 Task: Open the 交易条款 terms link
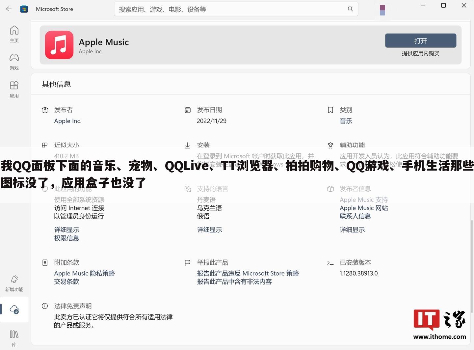pos(66,282)
